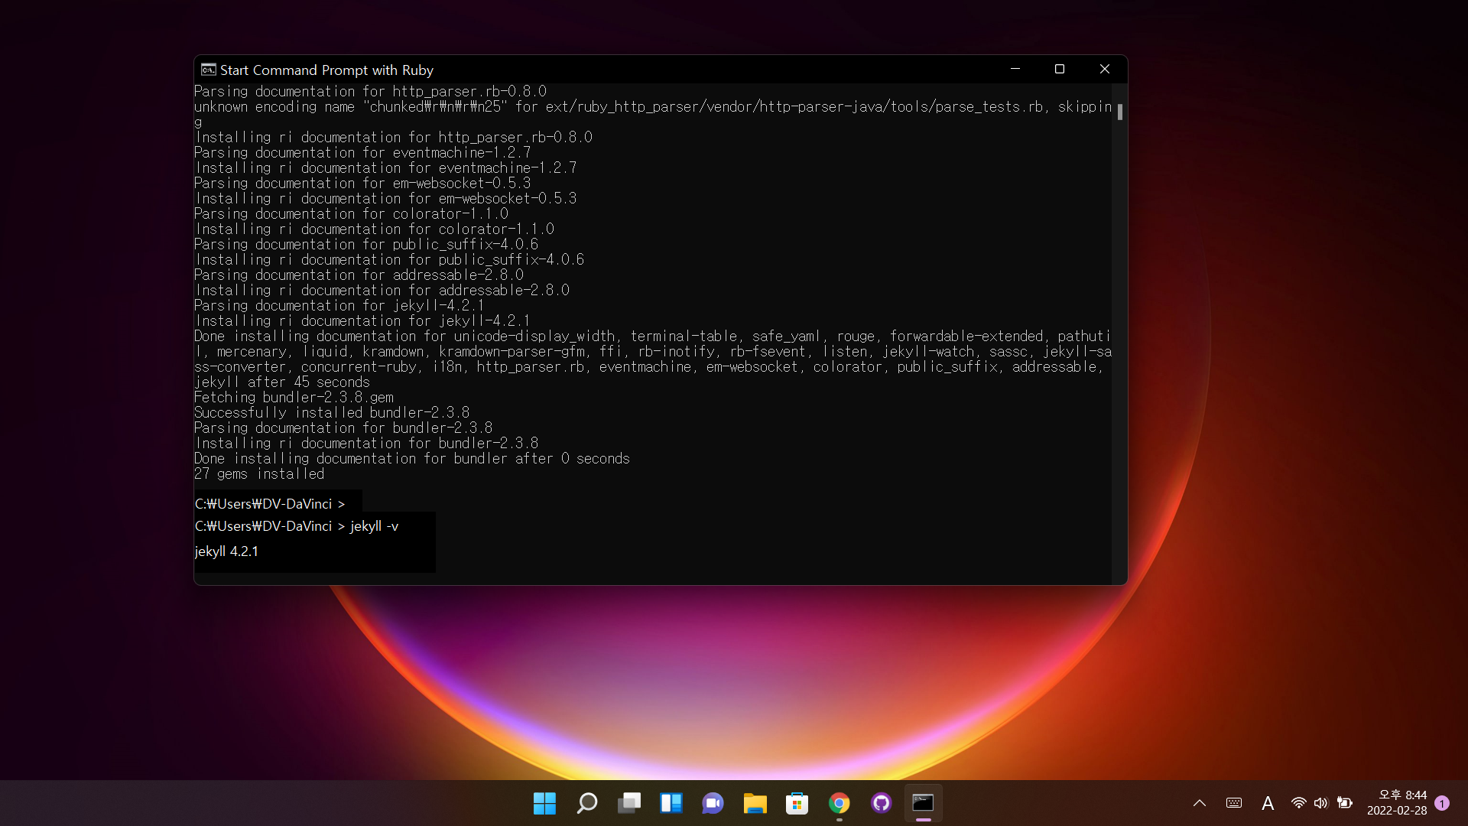Open the notification count badge
Viewport: 1468px width, 826px height.
pyautogui.click(x=1442, y=803)
